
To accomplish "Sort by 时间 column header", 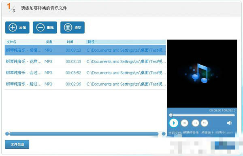I will [x=75, y=42].
